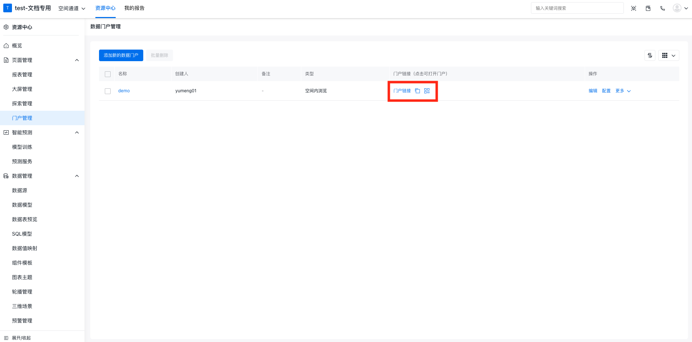692x342 pixels.
Task: Collapse the 页面管理 section chevron
Action: (77, 60)
